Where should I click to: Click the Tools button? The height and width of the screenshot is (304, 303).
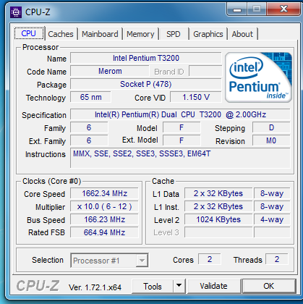(x=153, y=287)
